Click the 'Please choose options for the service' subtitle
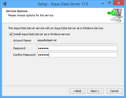 (x=31, y=15)
